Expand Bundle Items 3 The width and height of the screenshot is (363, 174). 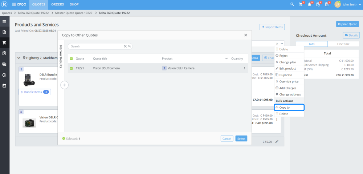tap(35, 92)
